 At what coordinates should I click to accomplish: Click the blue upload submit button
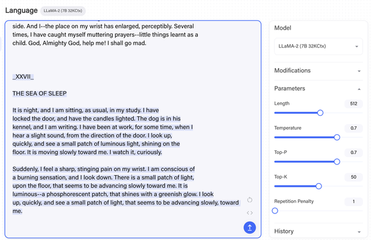pyautogui.click(x=250, y=228)
